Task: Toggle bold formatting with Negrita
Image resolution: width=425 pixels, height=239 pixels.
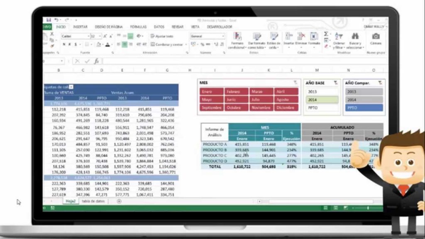Action: pos(64,44)
